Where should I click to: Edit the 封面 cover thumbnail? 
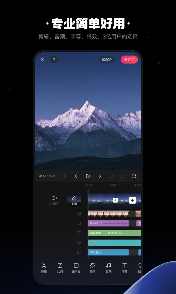coord(74,200)
